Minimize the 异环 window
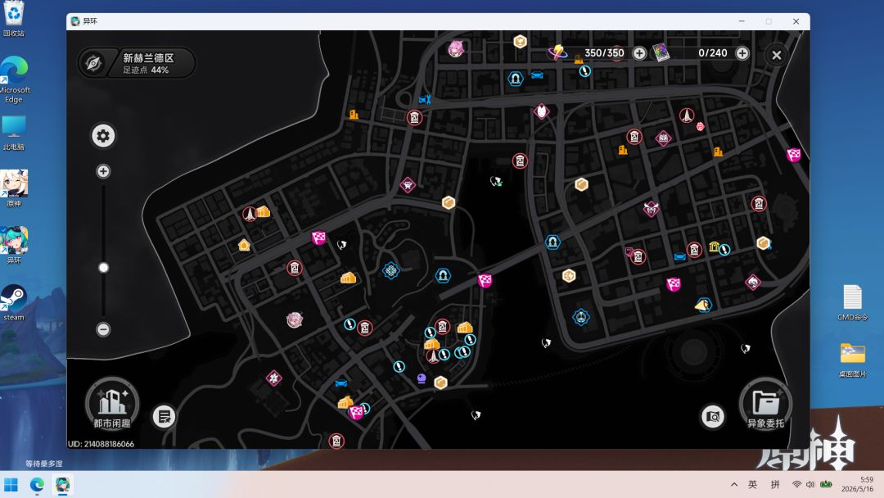The height and width of the screenshot is (498, 884). pos(742,21)
